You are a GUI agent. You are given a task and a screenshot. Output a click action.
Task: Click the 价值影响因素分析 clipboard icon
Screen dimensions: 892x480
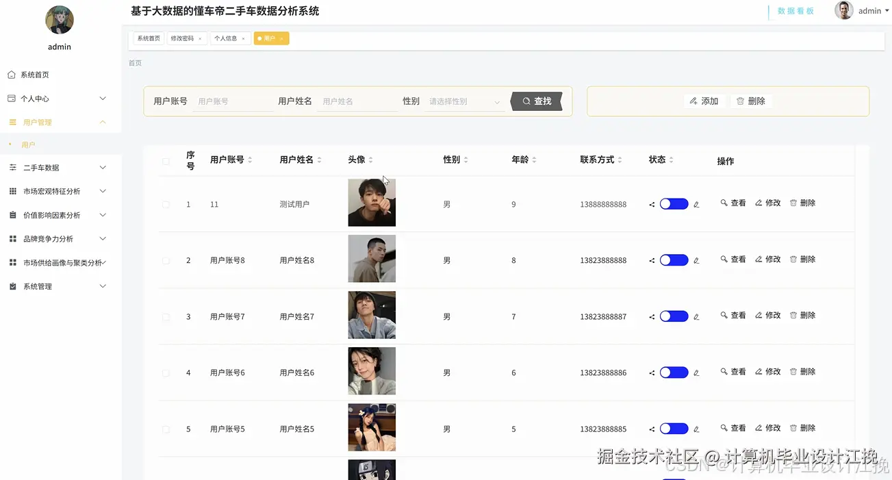[13, 215]
